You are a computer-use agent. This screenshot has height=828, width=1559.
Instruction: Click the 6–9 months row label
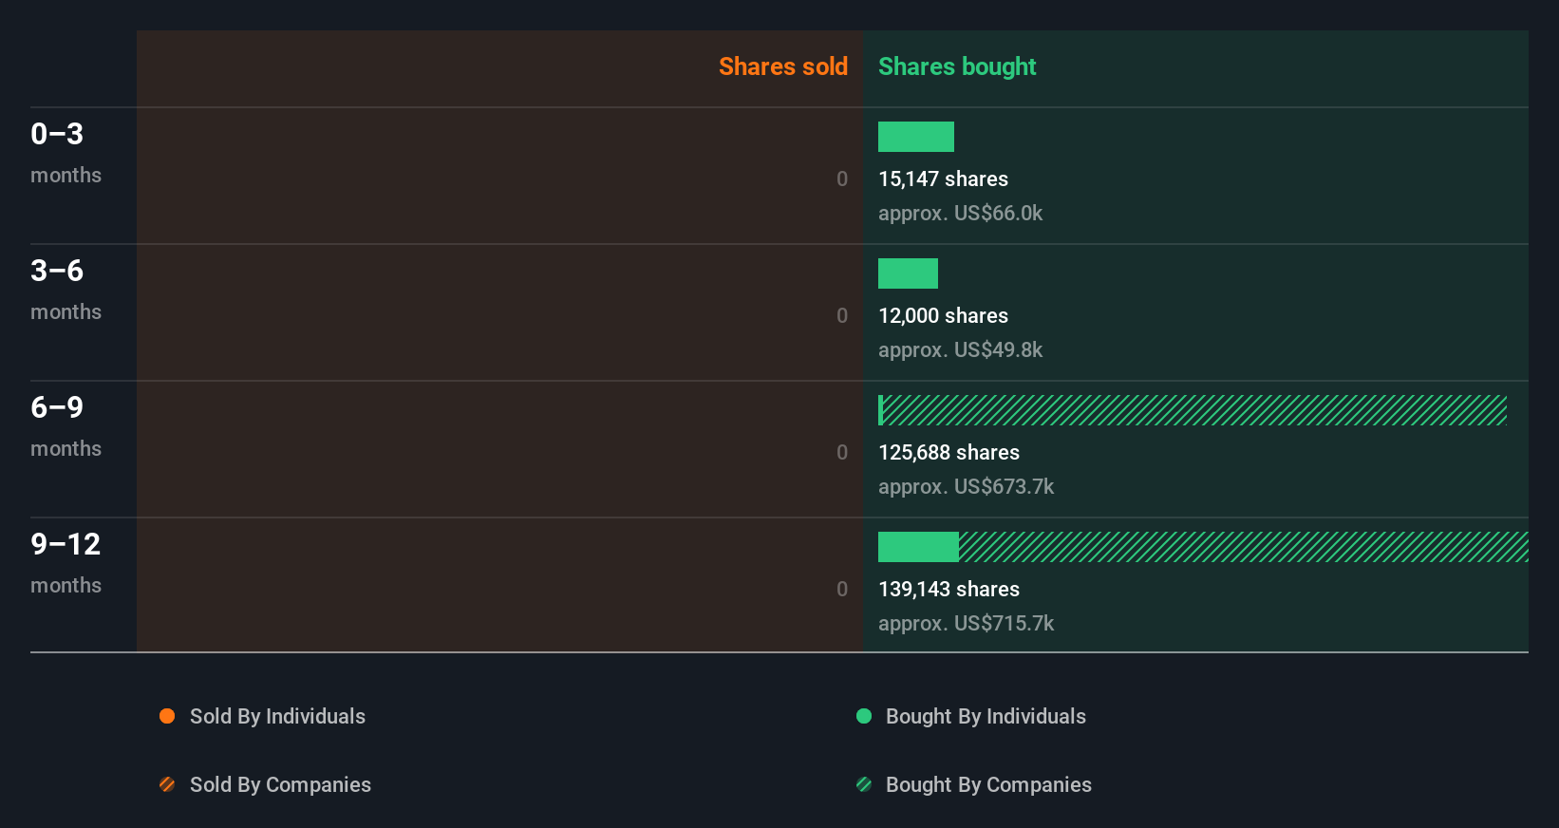[x=66, y=426]
